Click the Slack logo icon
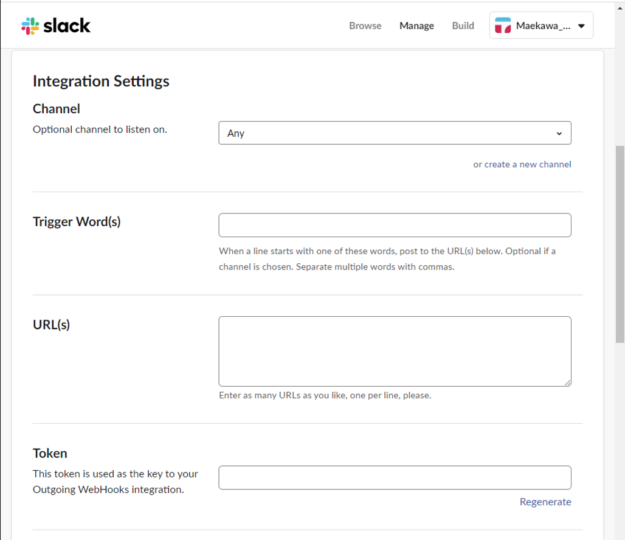This screenshot has width=625, height=540. pos(30,26)
